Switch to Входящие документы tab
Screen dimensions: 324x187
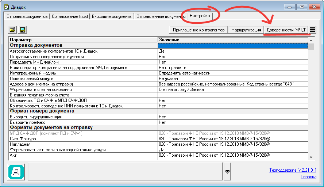tap(112, 16)
